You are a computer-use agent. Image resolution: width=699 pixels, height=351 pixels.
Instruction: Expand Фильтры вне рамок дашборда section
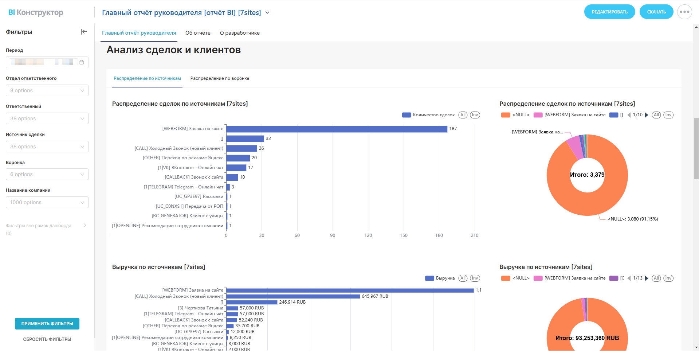coord(85,225)
